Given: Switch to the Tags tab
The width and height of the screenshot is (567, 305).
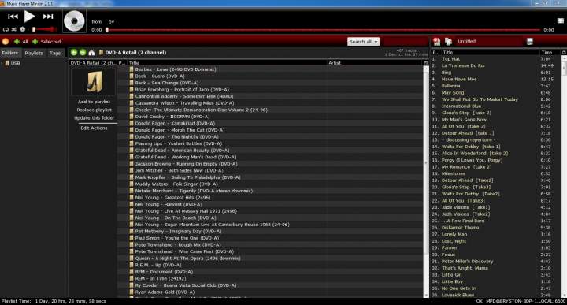Looking at the screenshot, I should (x=55, y=53).
